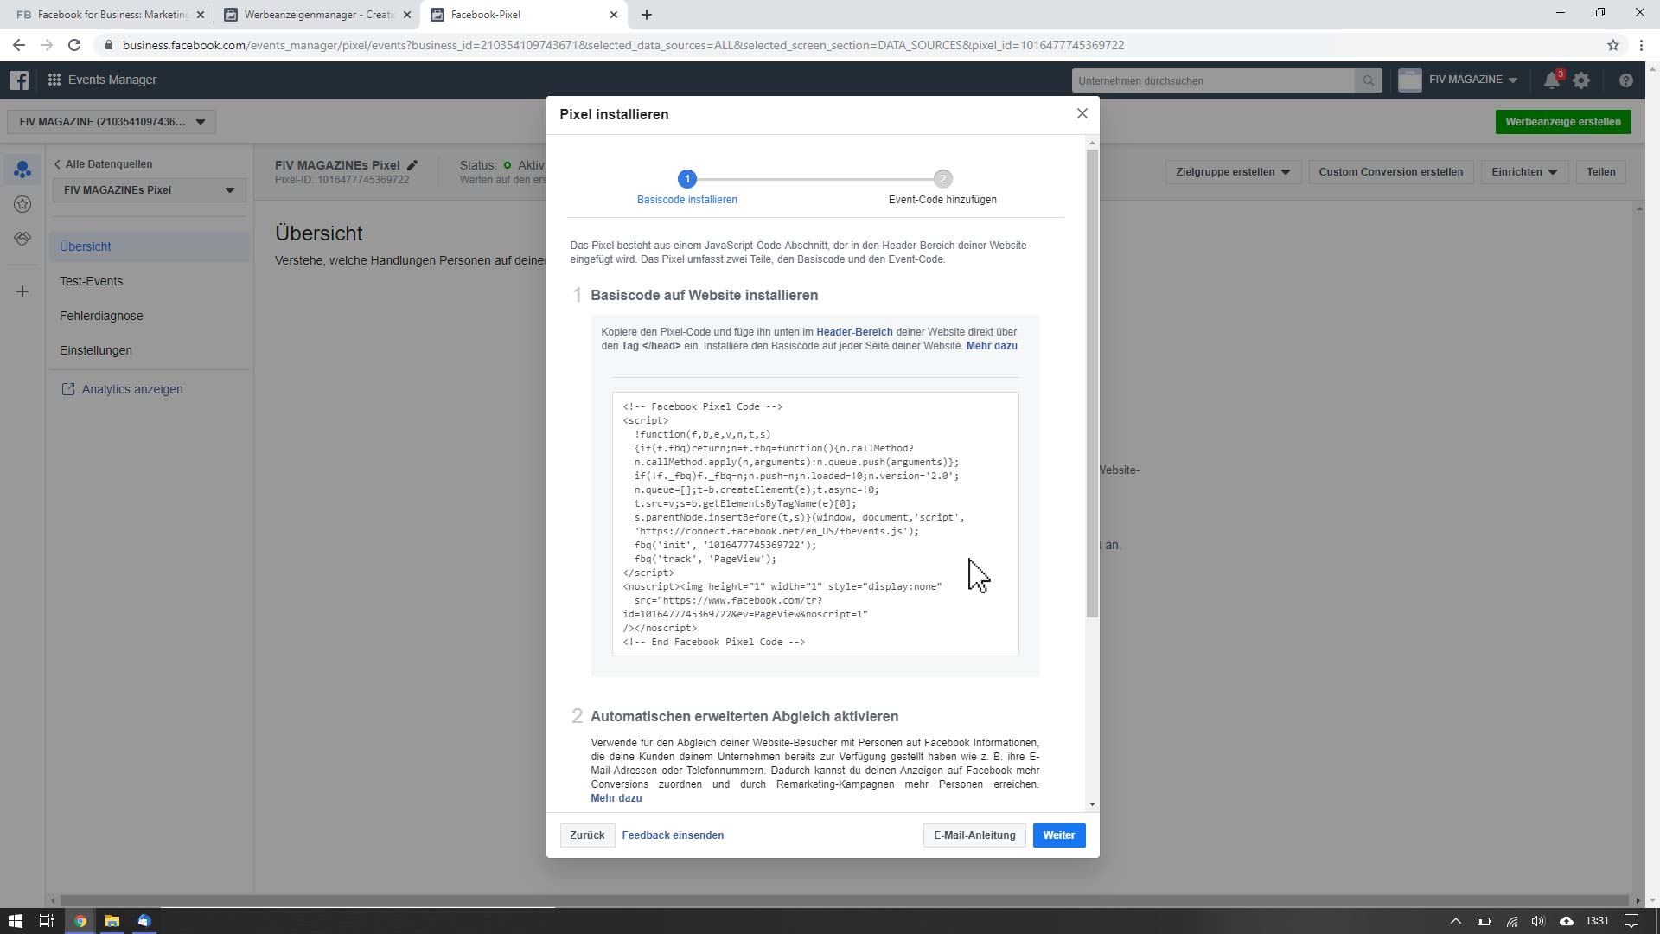Open the partner integrations sidebar icon
This screenshot has width=1660, height=934.
pos(22,239)
